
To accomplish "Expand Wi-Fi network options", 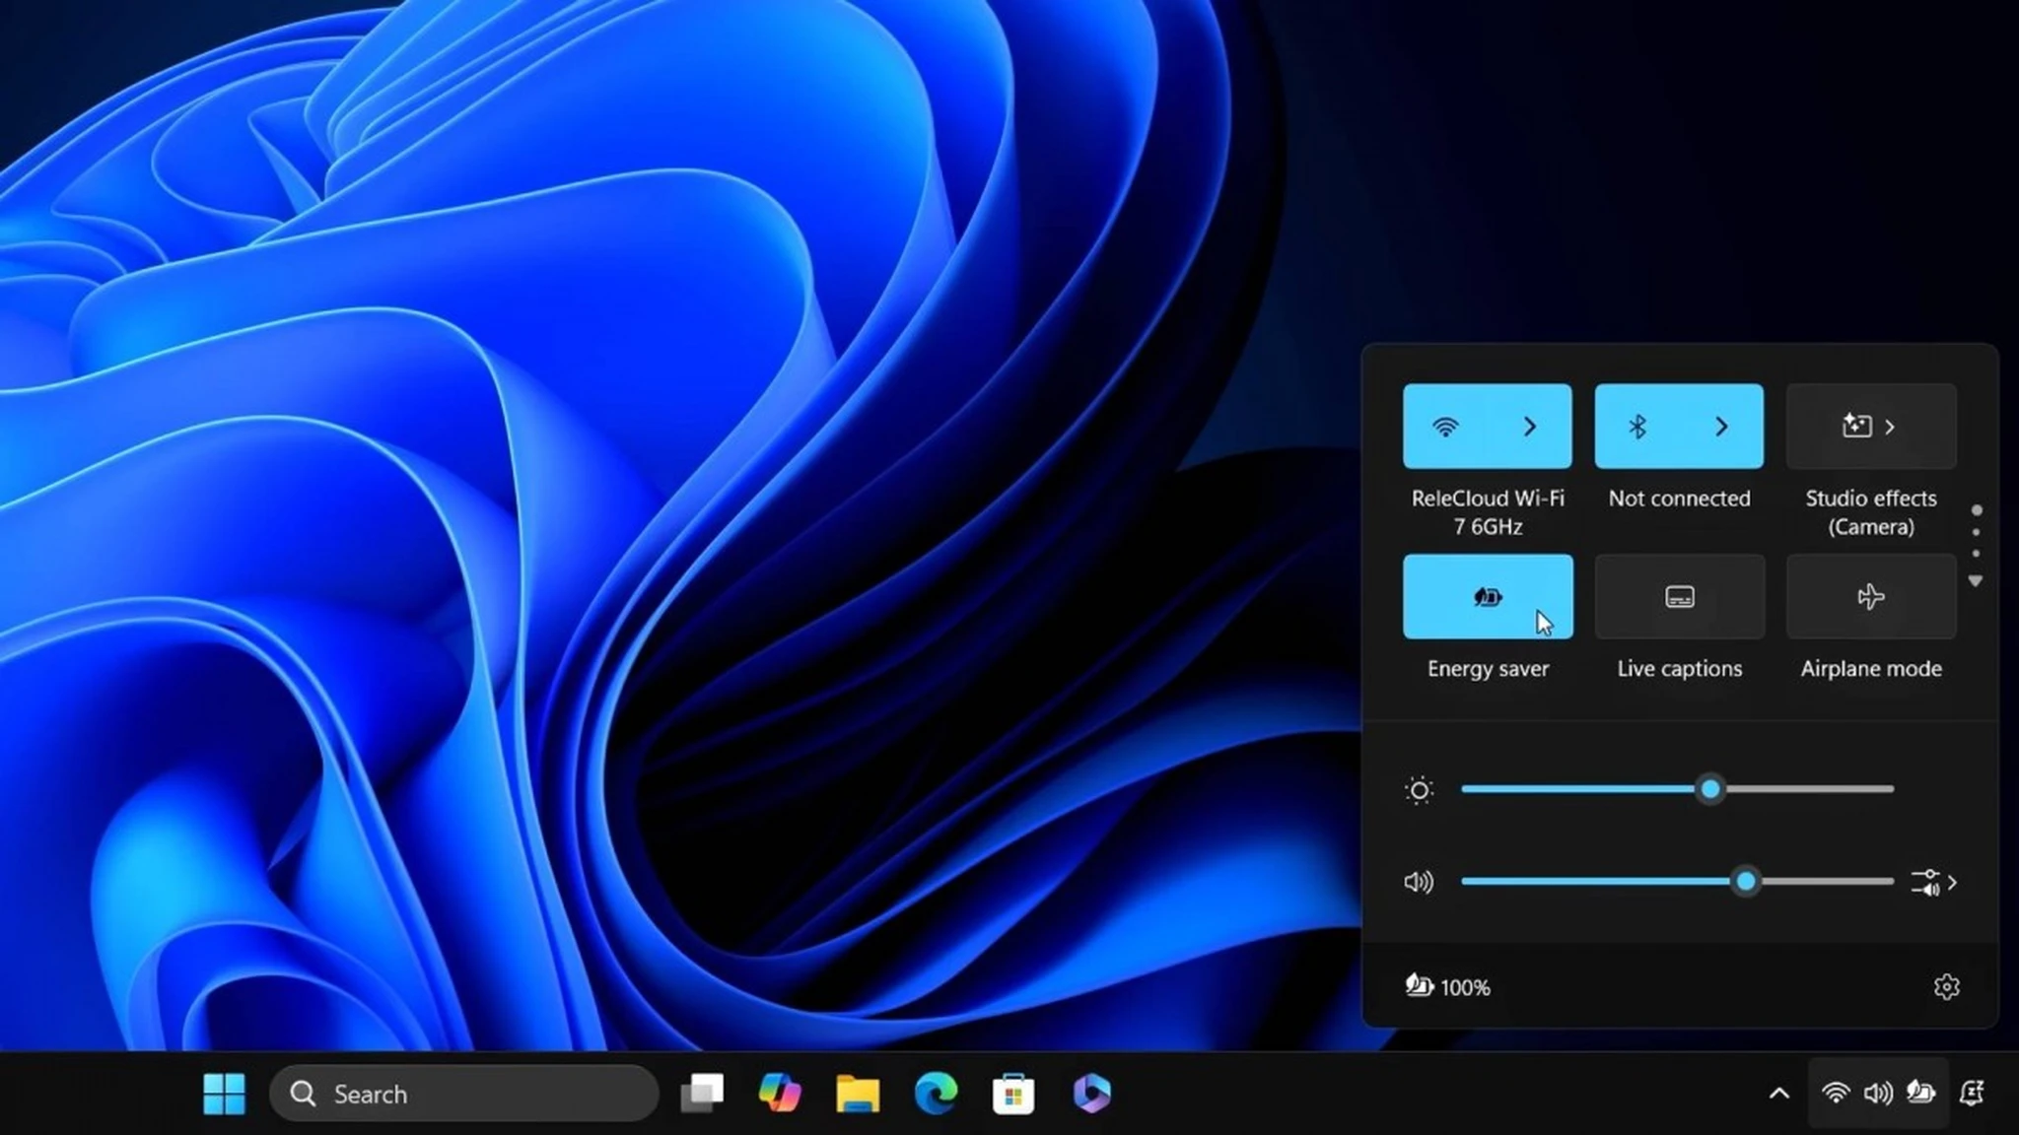I will tap(1529, 426).
